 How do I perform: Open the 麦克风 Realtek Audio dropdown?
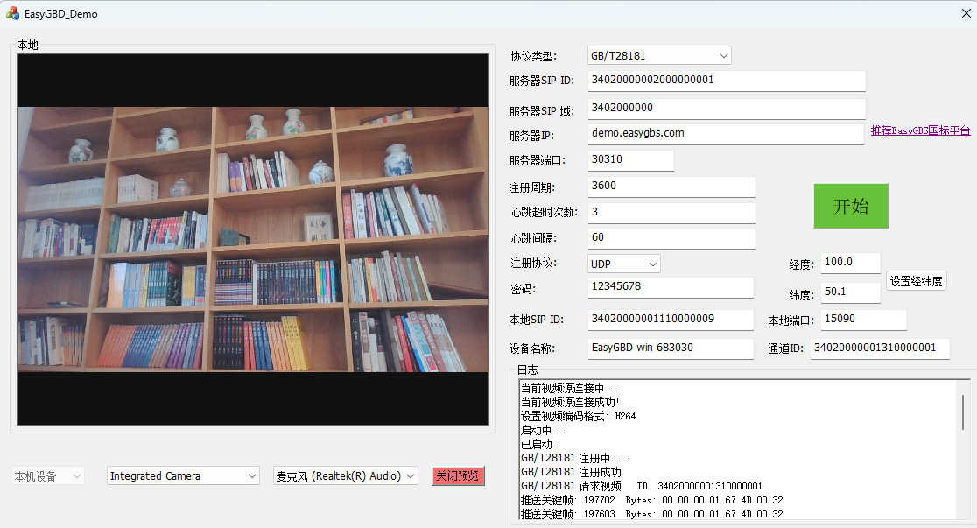(x=345, y=475)
